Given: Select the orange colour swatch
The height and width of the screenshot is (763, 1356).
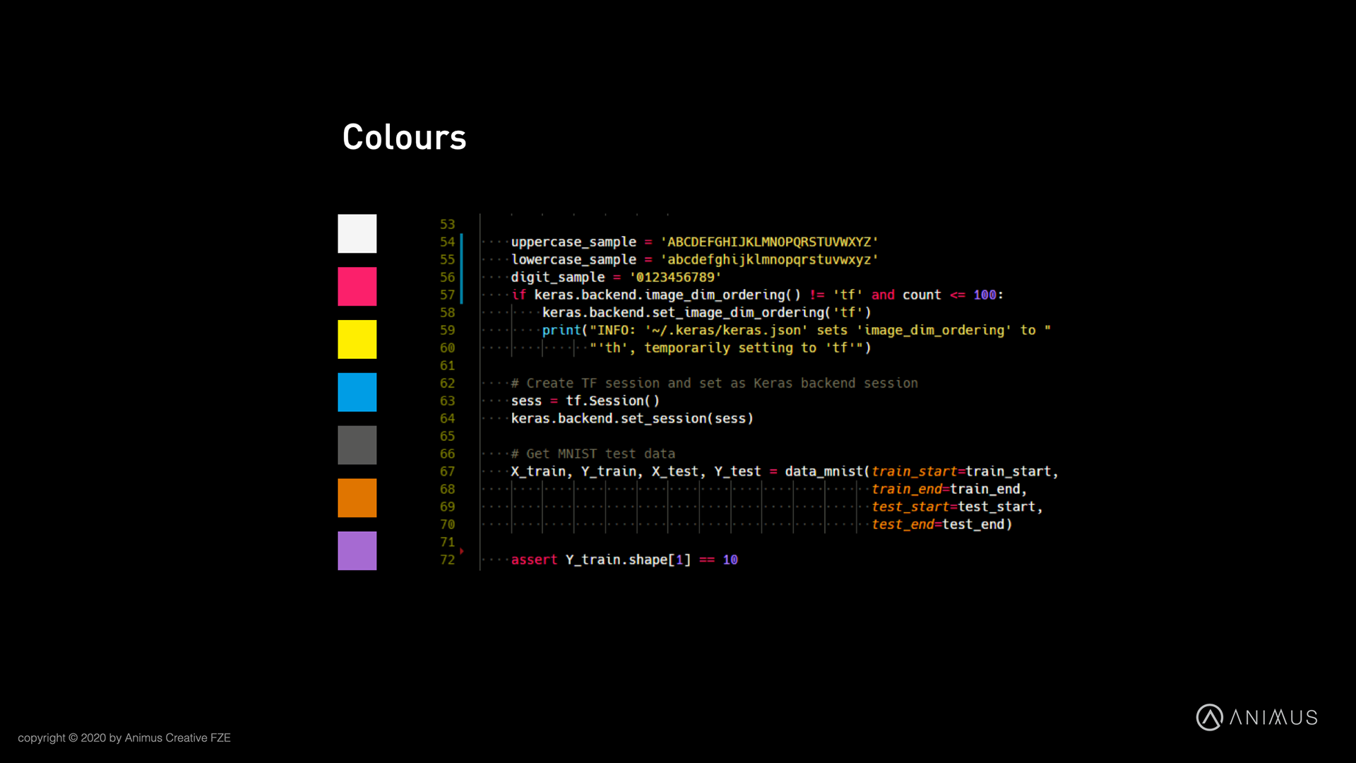Looking at the screenshot, I should (357, 498).
